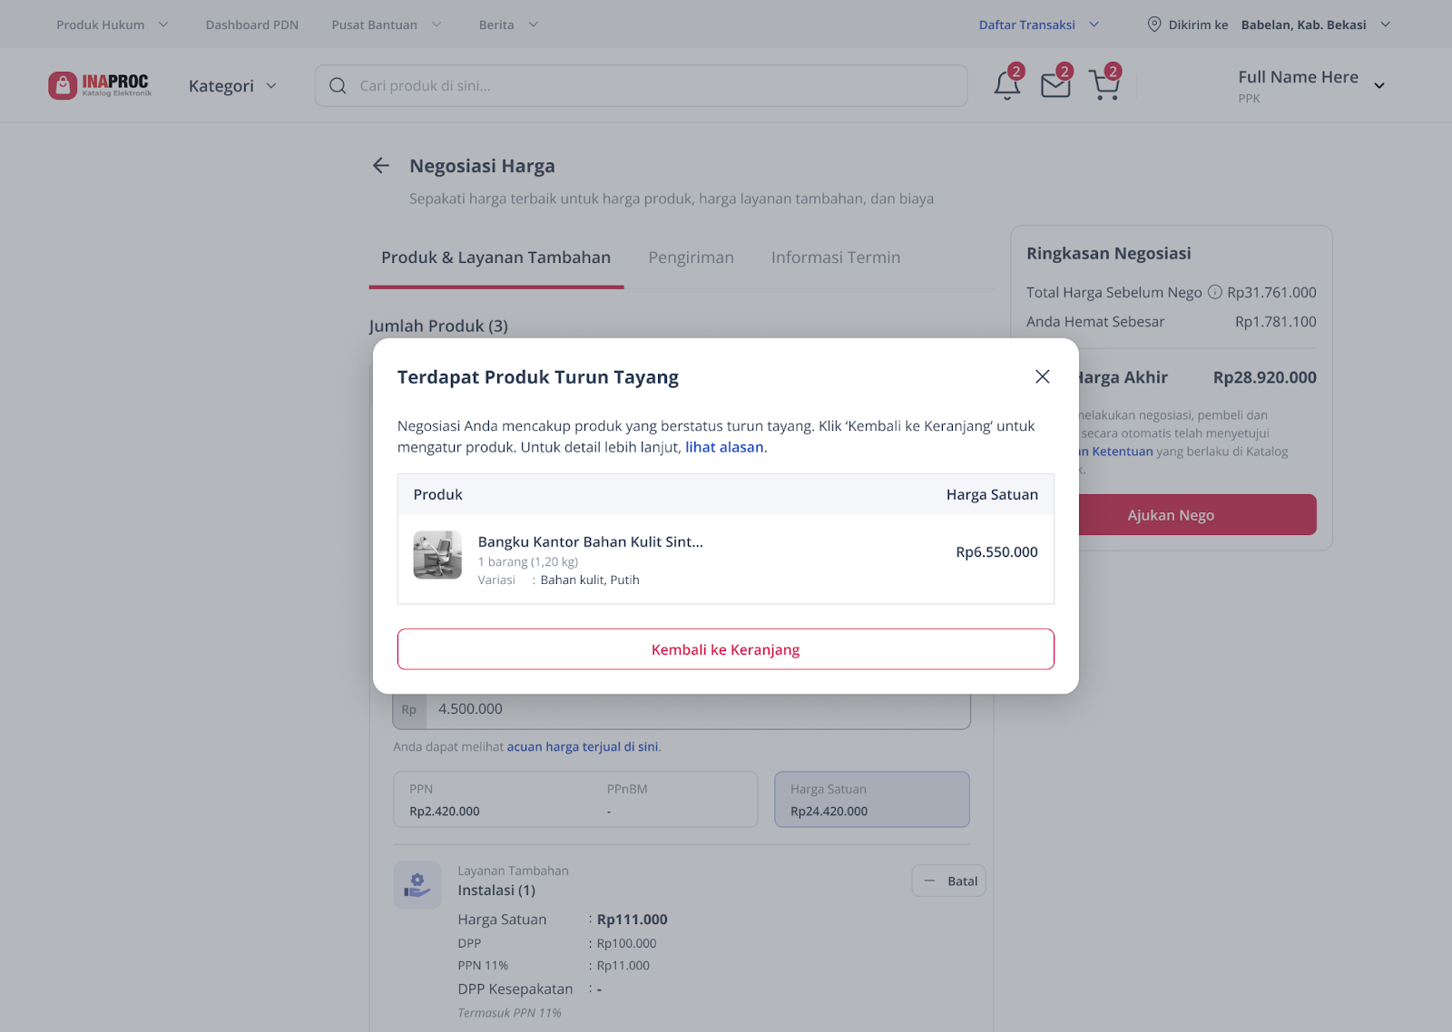Open the messages envelope icon
The height and width of the screenshot is (1032, 1452).
coord(1055,85)
